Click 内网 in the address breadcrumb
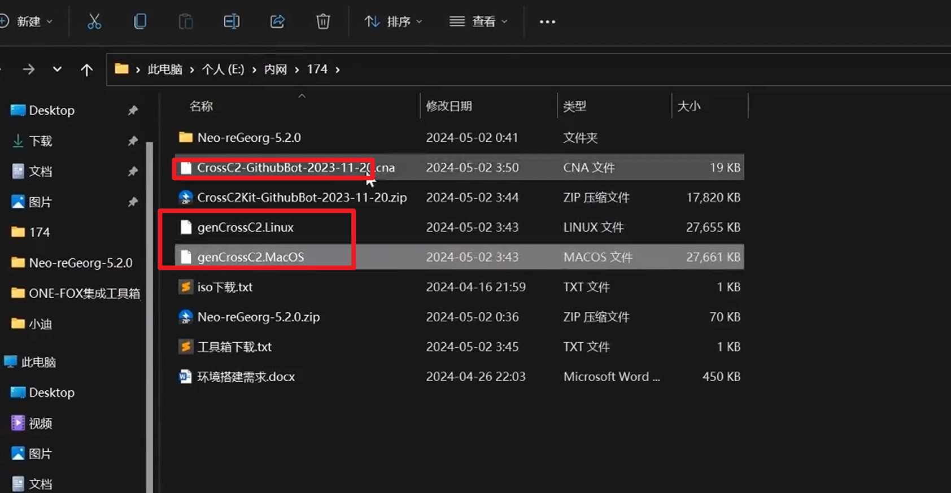 click(276, 69)
